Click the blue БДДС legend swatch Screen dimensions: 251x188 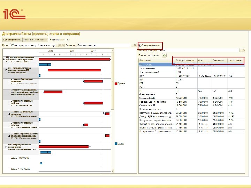point(116,143)
